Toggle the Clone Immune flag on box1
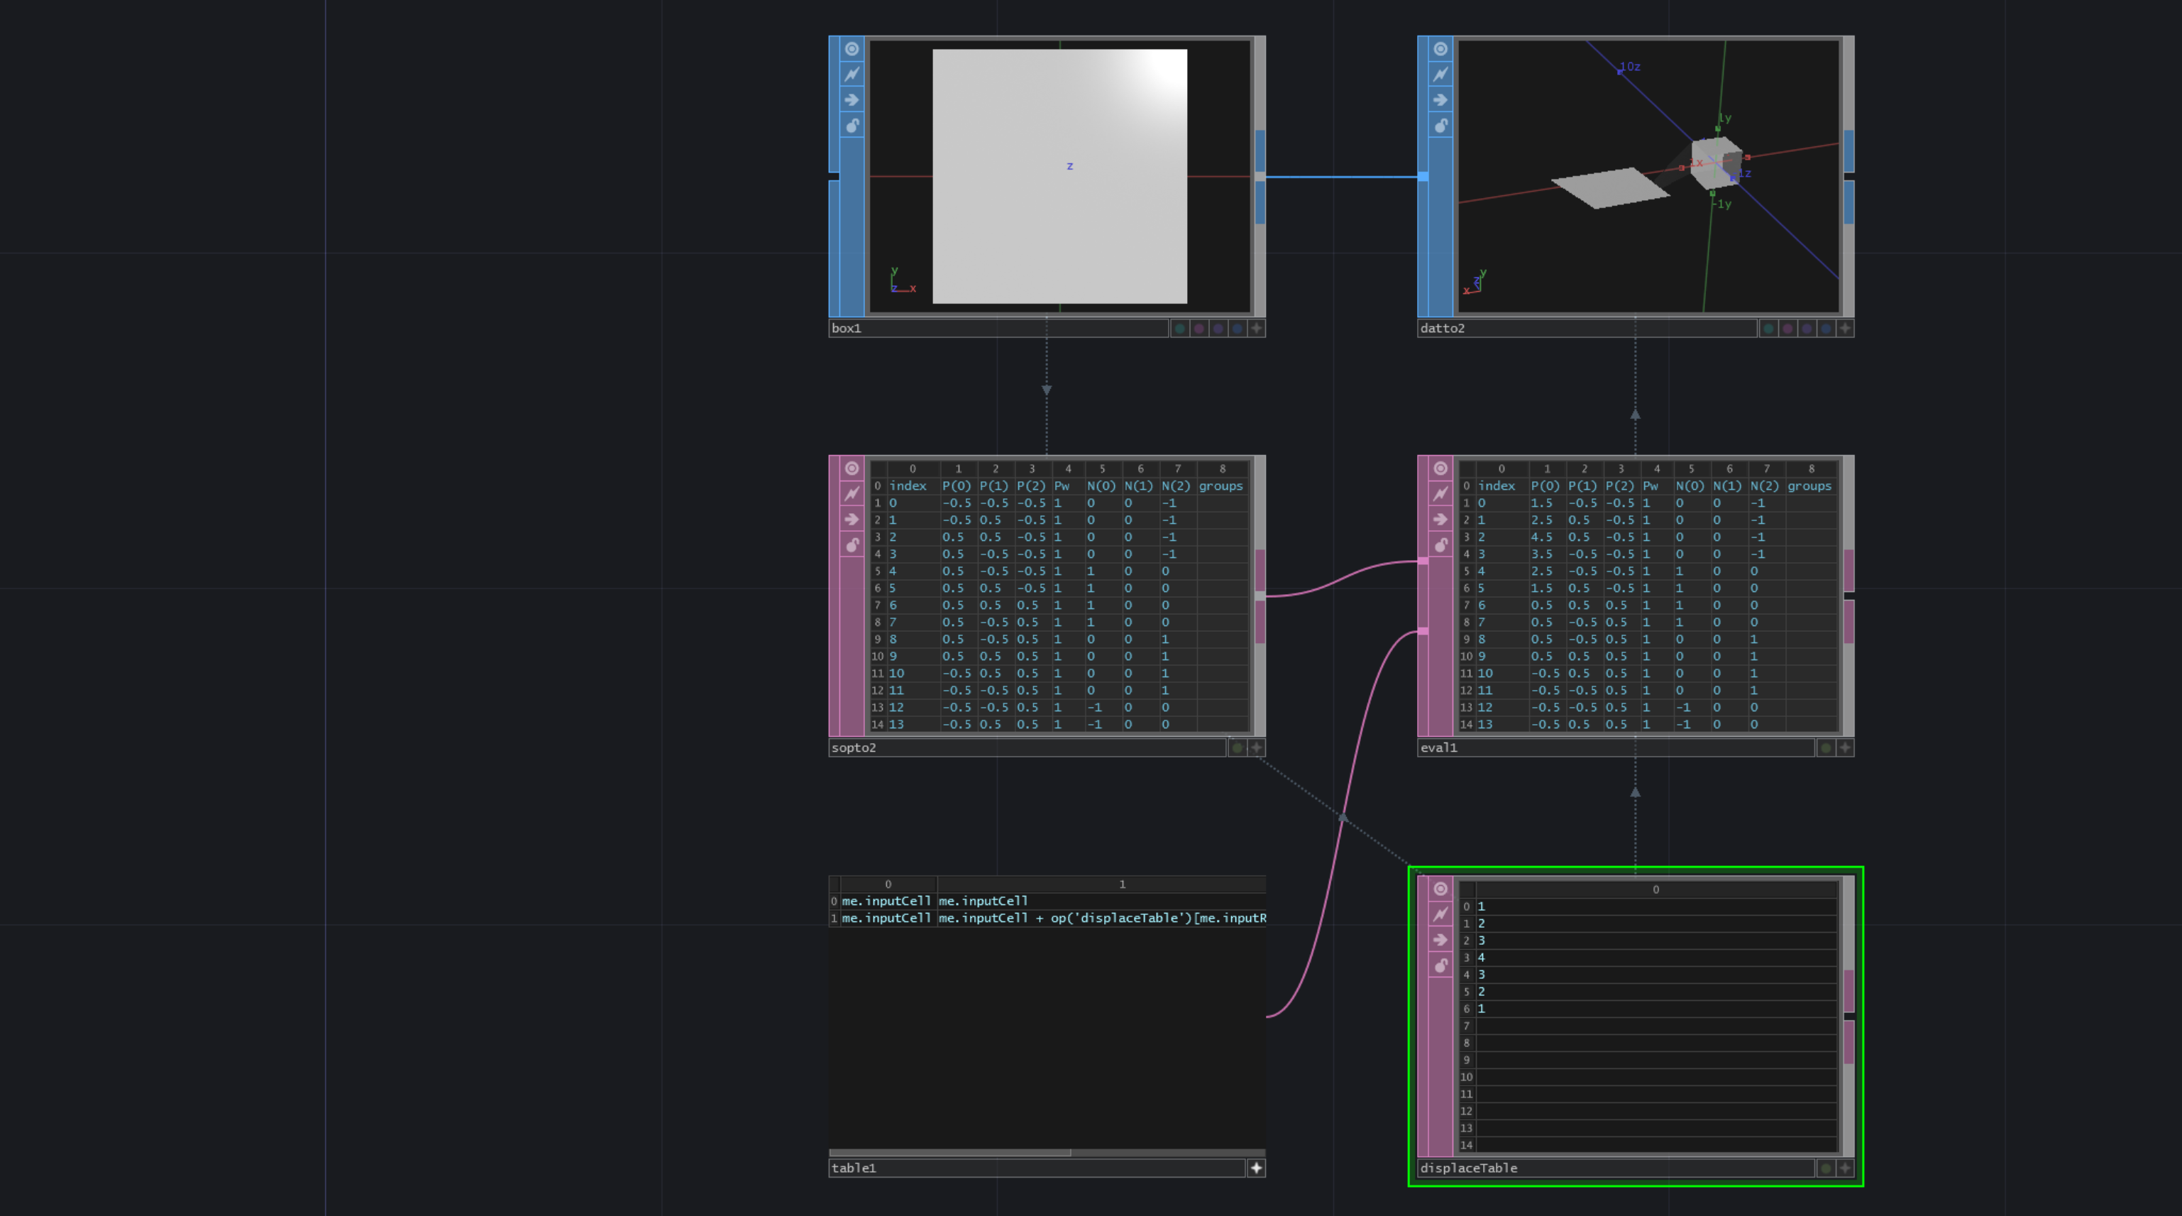2182x1216 pixels. [x=852, y=74]
